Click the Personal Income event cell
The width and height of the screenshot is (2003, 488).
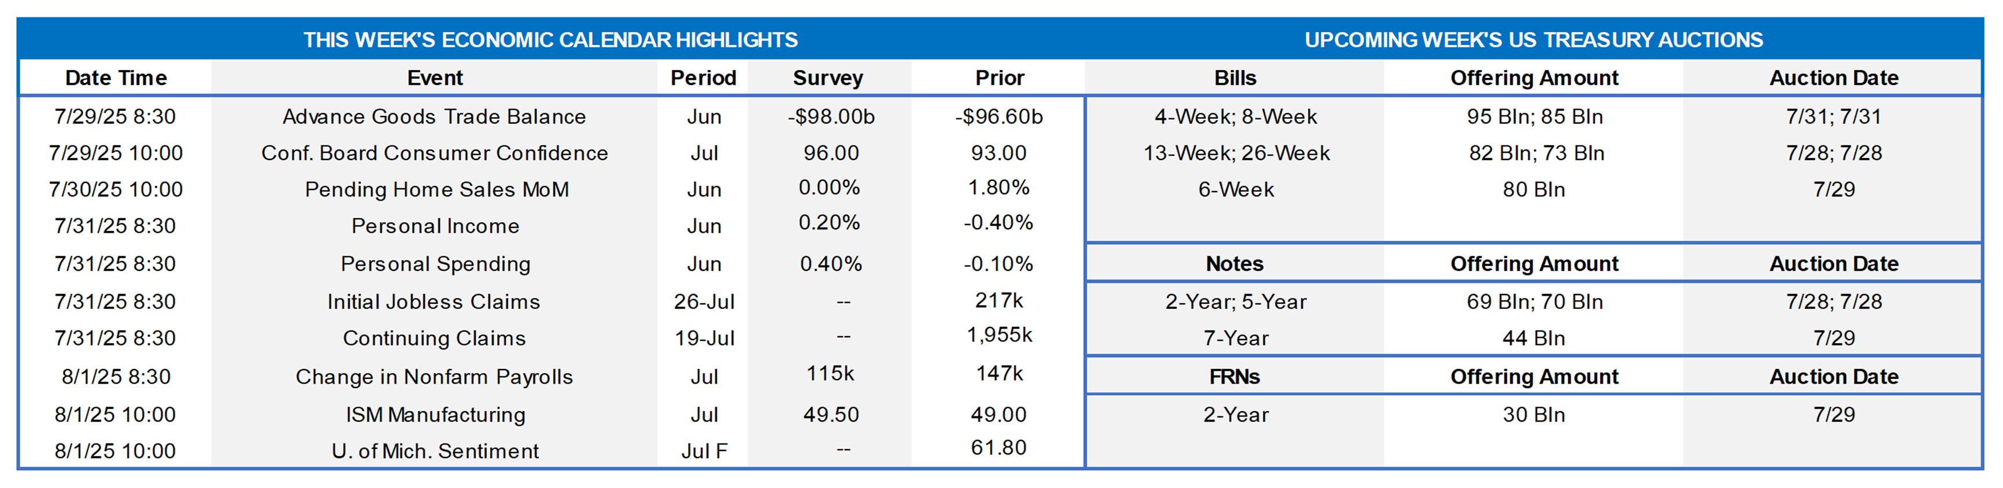pos(435,226)
